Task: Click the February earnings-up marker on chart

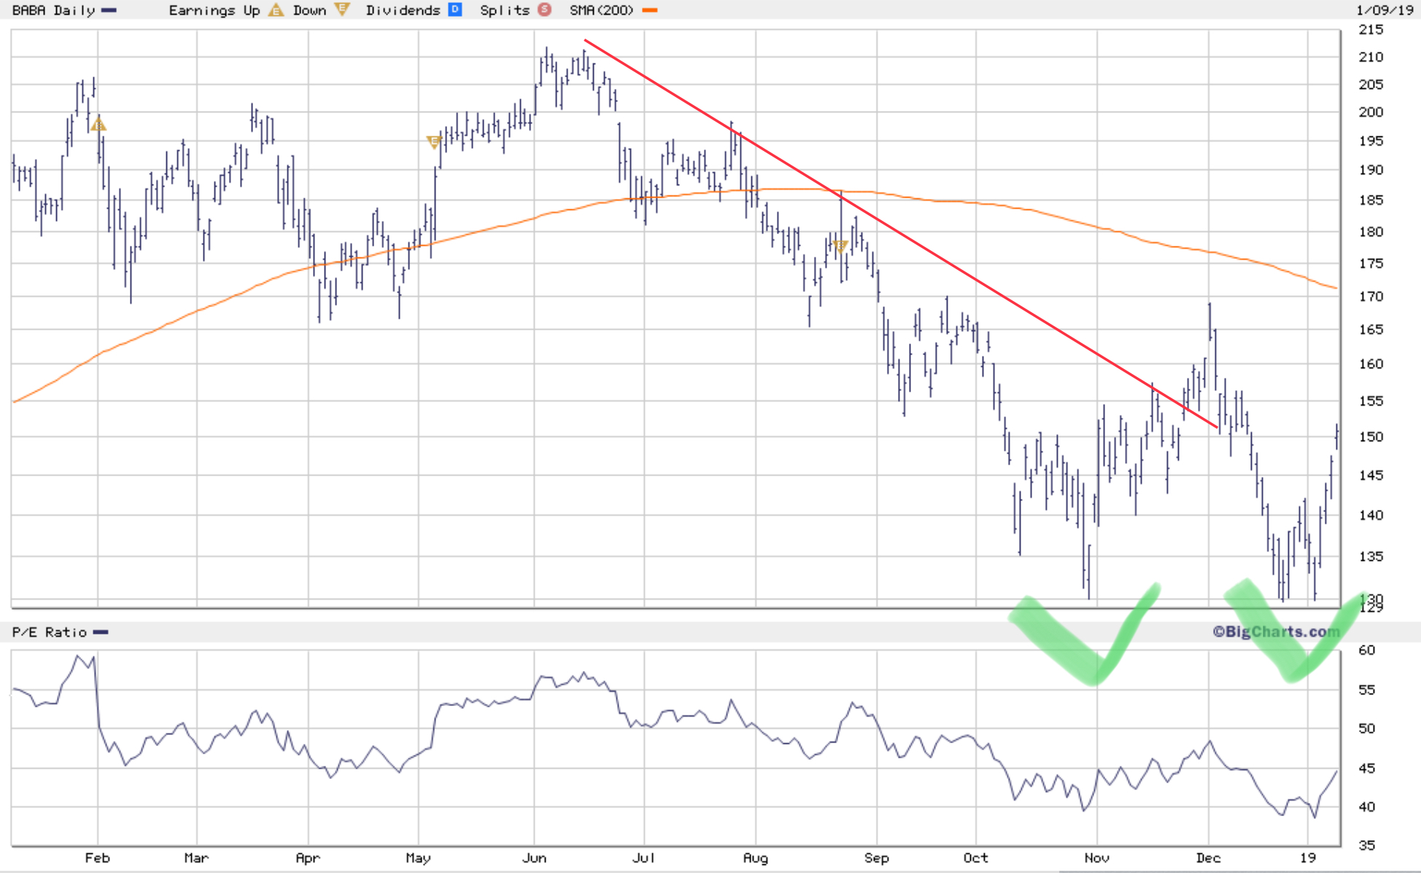Action: click(x=98, y=125)
